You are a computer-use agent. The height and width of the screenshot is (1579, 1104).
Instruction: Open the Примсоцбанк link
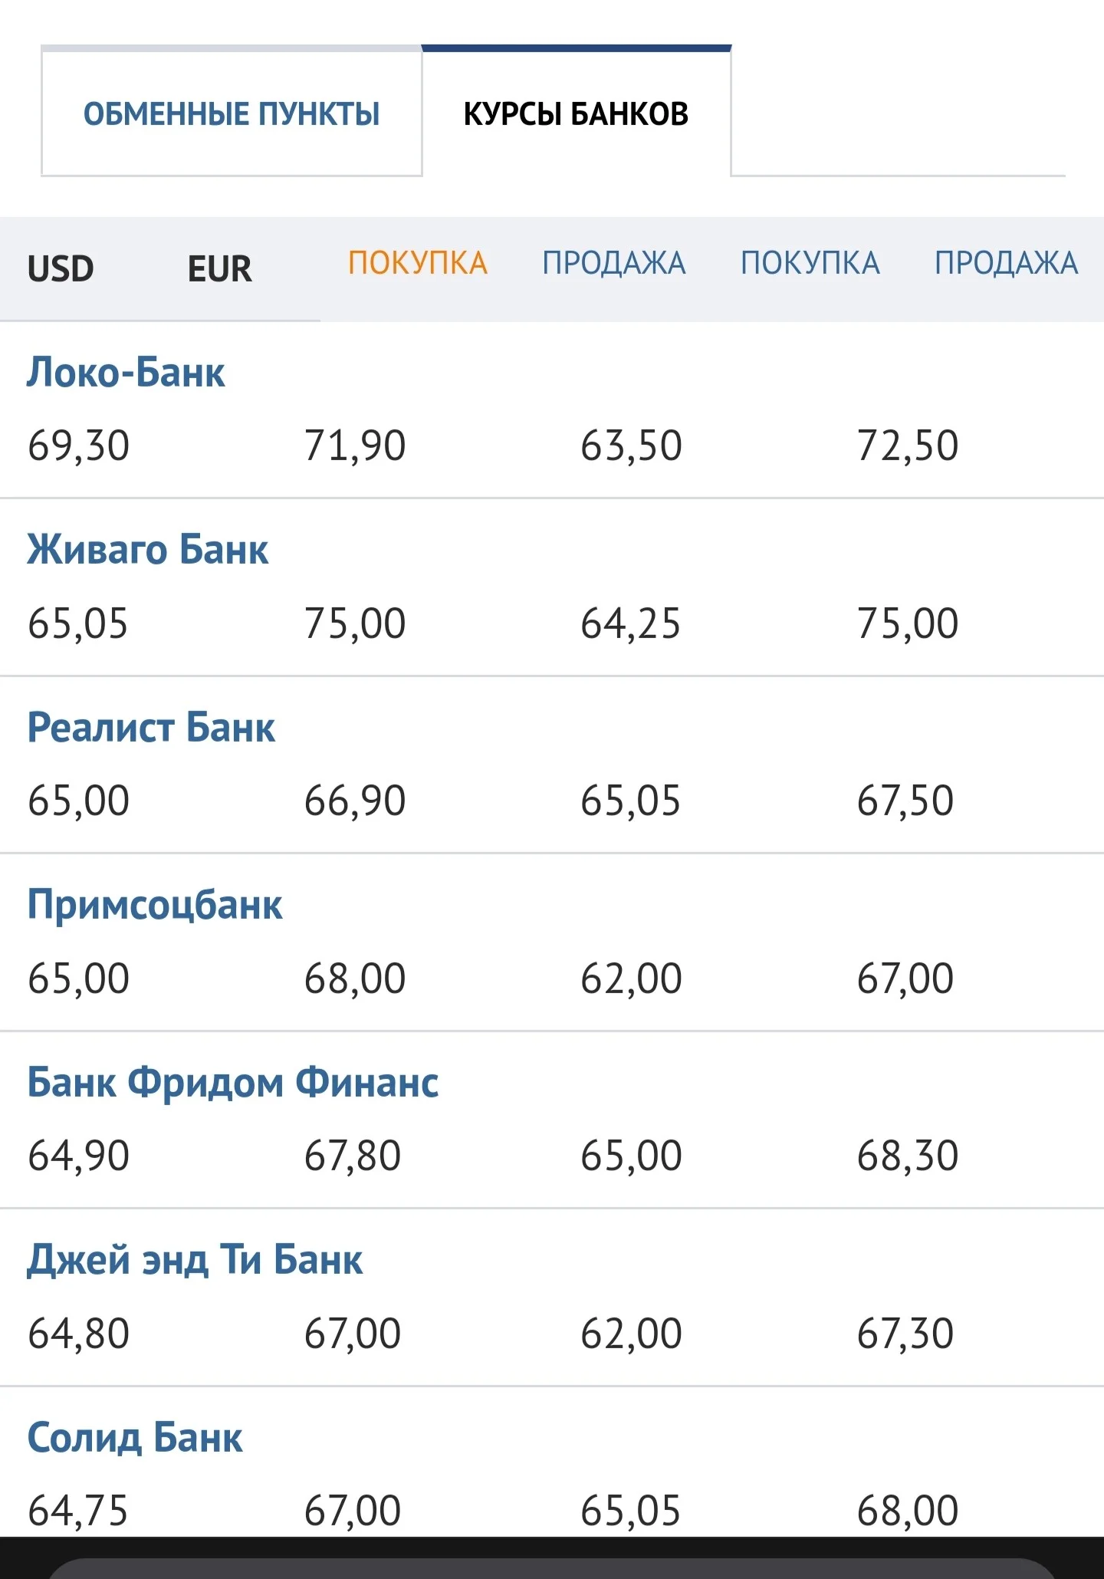155,906
